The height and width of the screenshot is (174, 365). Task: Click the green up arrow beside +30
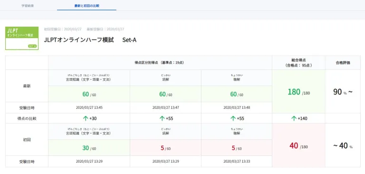(86, 118)
